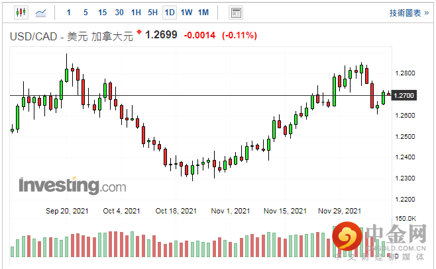This screenshot has width=436, height=269.
Task: Select the 1M monthly timeframe
Action: pos(203,13)
